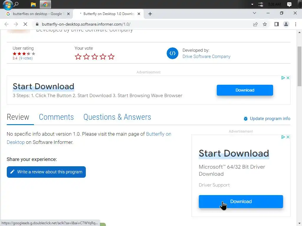This screenshot has height=226, width=302.
Task: Click the Windows Start orb
Action: click(8, 5)
